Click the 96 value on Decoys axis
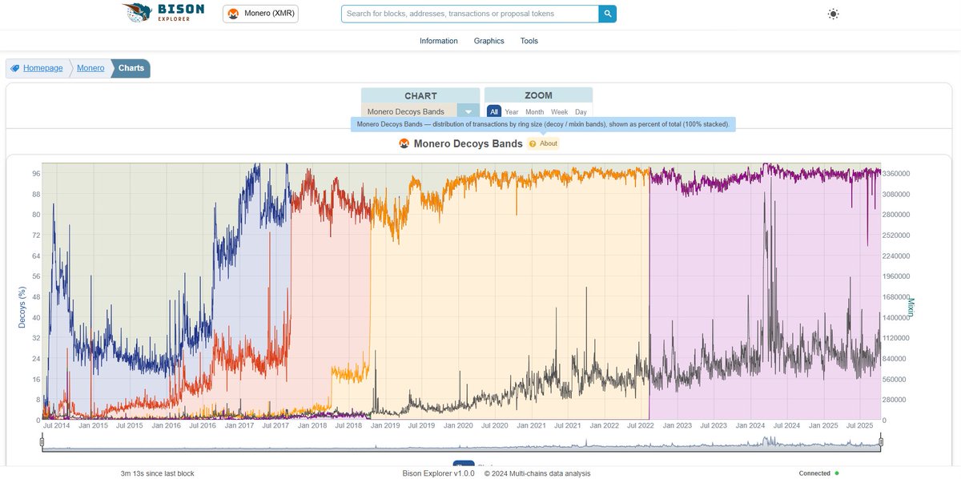961x479 pixels. [x=36, y=174]
